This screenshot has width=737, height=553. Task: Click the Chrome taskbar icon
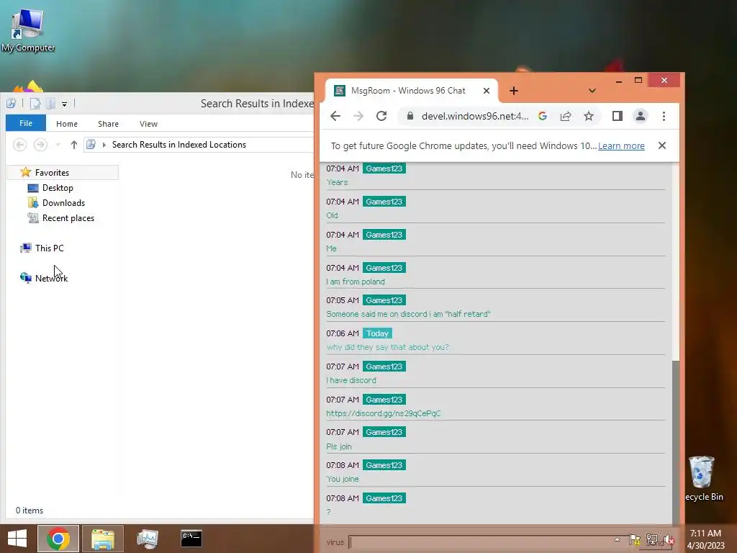(x=58, y=539)
